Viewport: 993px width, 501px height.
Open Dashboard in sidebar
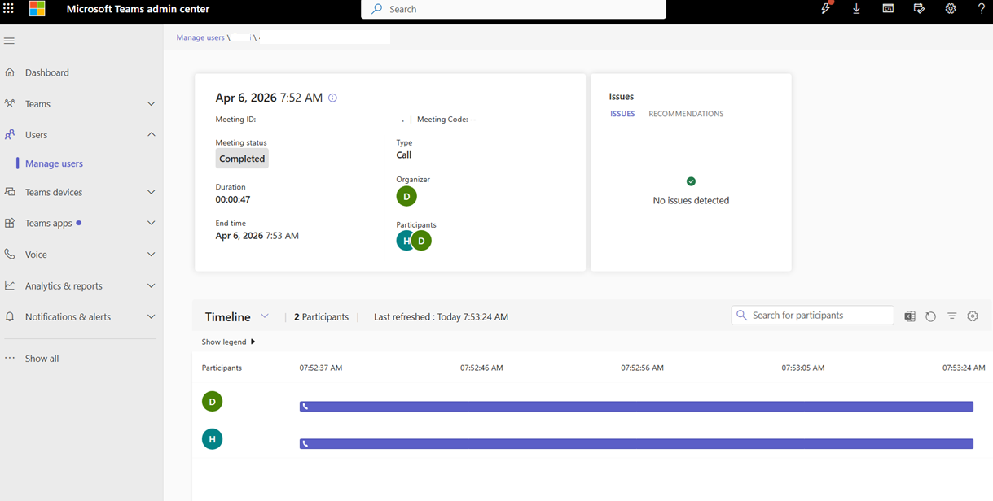[x=47, y=72]
